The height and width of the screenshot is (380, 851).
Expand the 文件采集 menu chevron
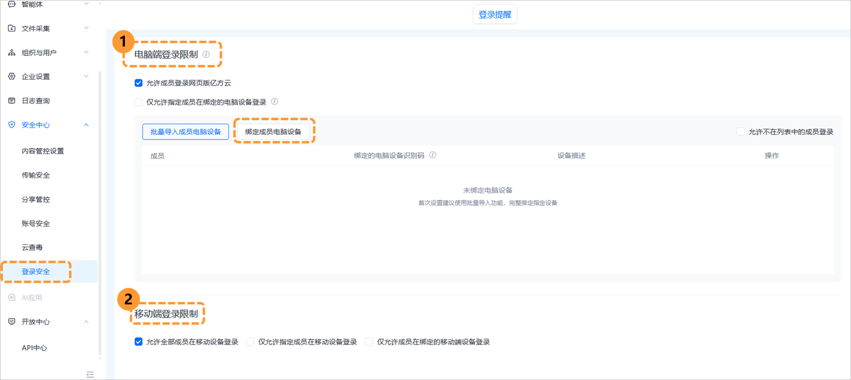click(86, 28)
